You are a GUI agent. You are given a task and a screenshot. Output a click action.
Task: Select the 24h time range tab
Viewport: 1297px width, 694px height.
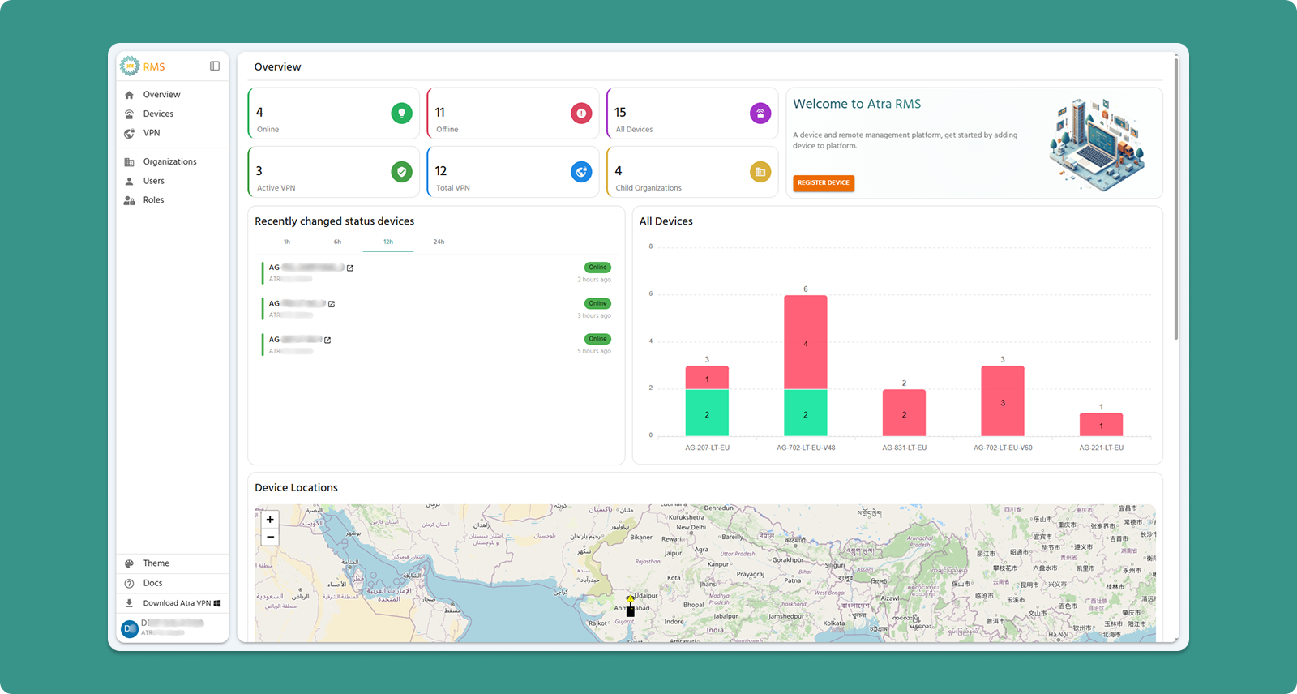coord(439,242)
